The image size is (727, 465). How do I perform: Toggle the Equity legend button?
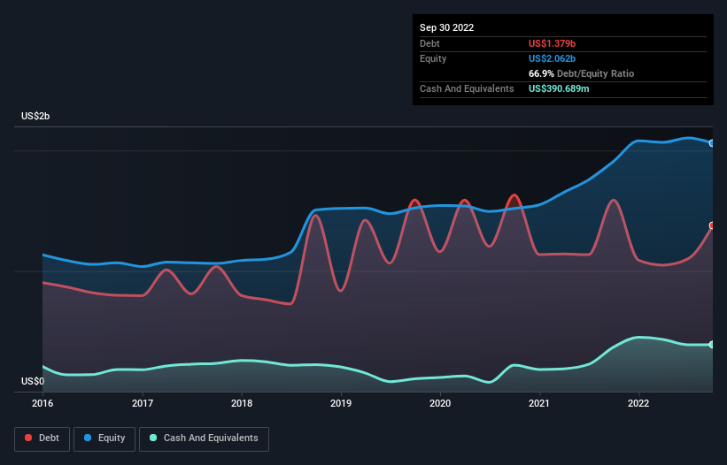click(x=104, y=438)
